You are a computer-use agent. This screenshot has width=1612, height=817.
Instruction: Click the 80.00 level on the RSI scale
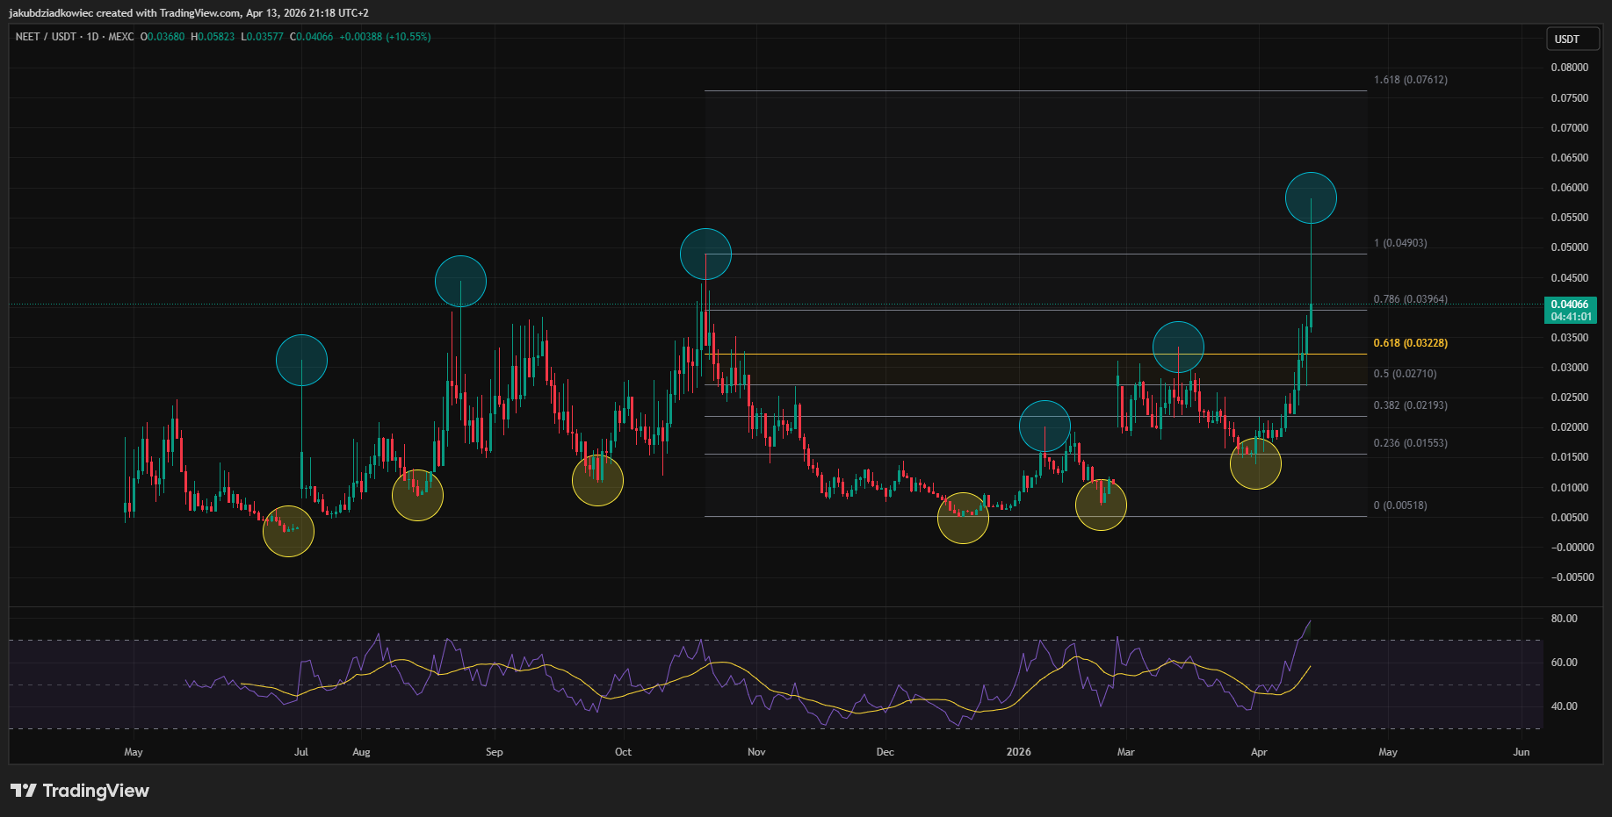(1564, 619)
